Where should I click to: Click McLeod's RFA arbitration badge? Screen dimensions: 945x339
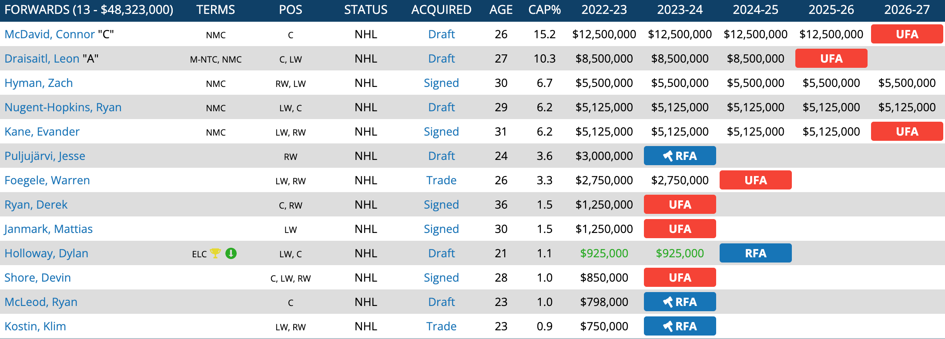pos(680,302)
